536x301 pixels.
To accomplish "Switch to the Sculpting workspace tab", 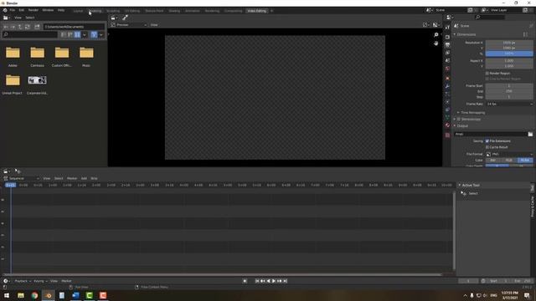I will [113, 11].
